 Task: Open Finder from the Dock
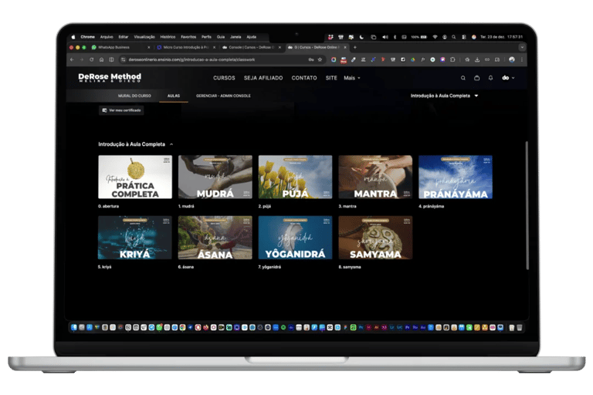tap(74, 327)
